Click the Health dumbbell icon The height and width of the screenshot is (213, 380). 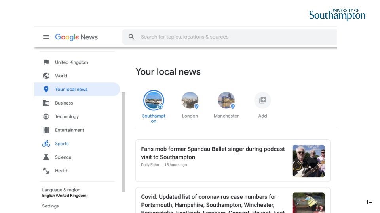46,171
